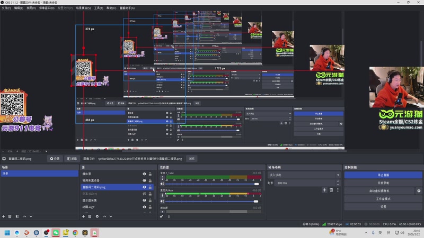Image resolution: width=424 pixels, height=238 pixels.
Task: Lock the 视频采集设备 source
Action: (150, 180)
